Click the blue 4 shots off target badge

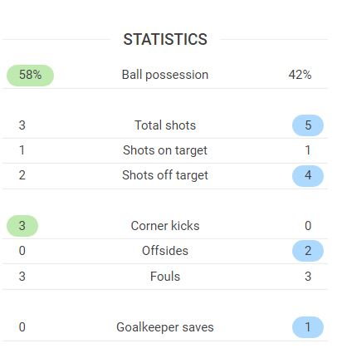(x=308, y=176)
